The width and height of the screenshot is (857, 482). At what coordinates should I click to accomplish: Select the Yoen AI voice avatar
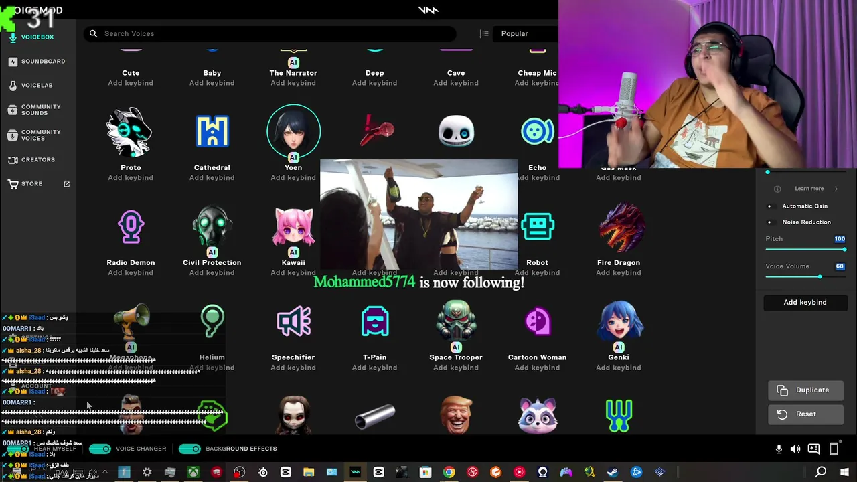coord(293,131)
